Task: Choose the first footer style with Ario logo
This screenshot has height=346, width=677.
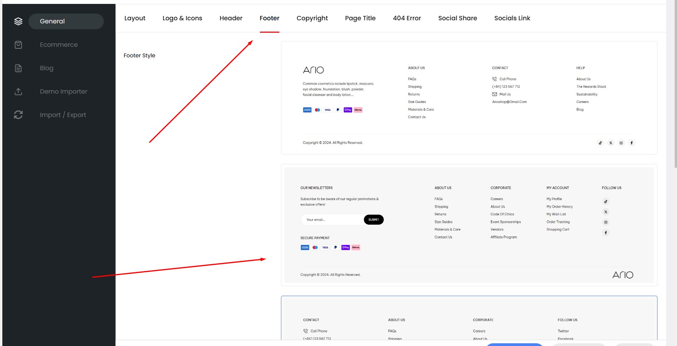Action: [469, 98]
